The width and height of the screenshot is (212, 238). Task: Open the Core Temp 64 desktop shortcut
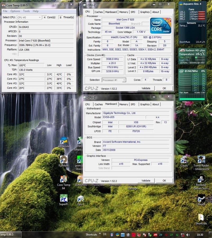pos(64,182)
